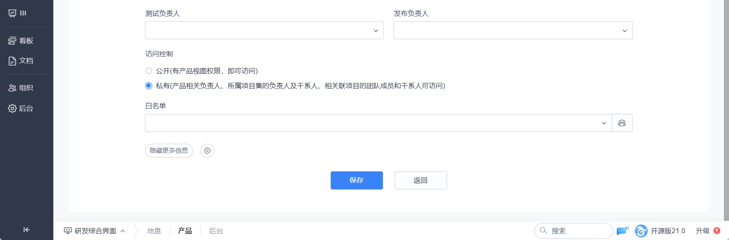Open BI from the sidebar

18,13
